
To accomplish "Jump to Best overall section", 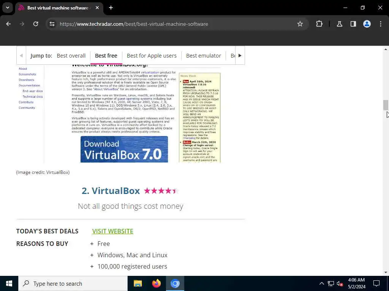I will [x=71, y=56].
